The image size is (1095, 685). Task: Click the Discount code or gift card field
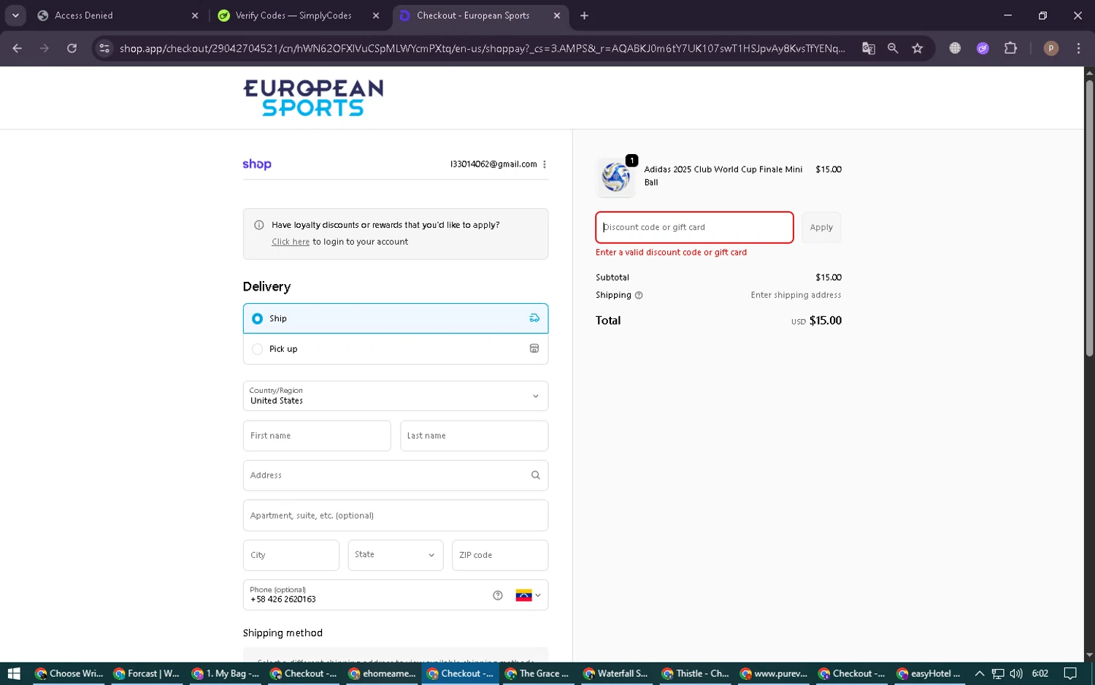[x=694, y=227]
